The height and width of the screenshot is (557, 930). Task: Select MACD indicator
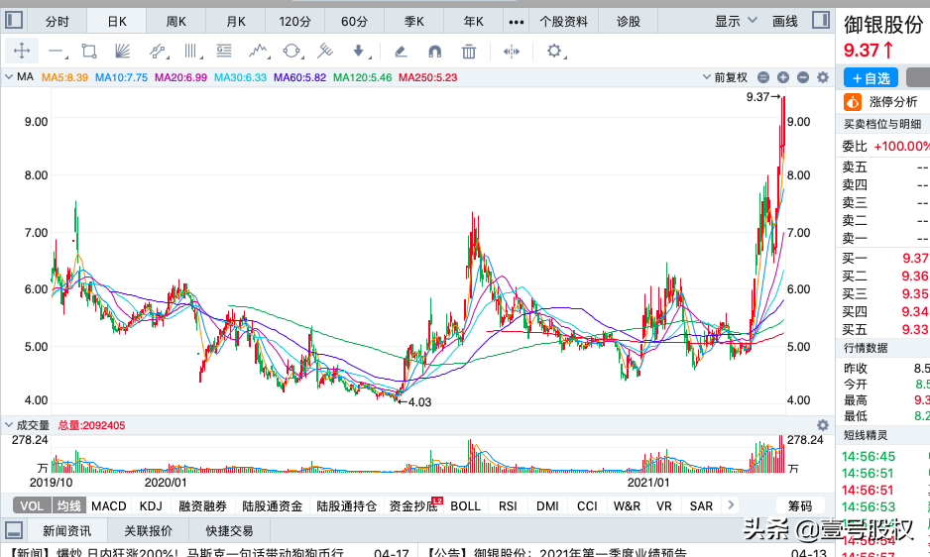pos(108,505)
